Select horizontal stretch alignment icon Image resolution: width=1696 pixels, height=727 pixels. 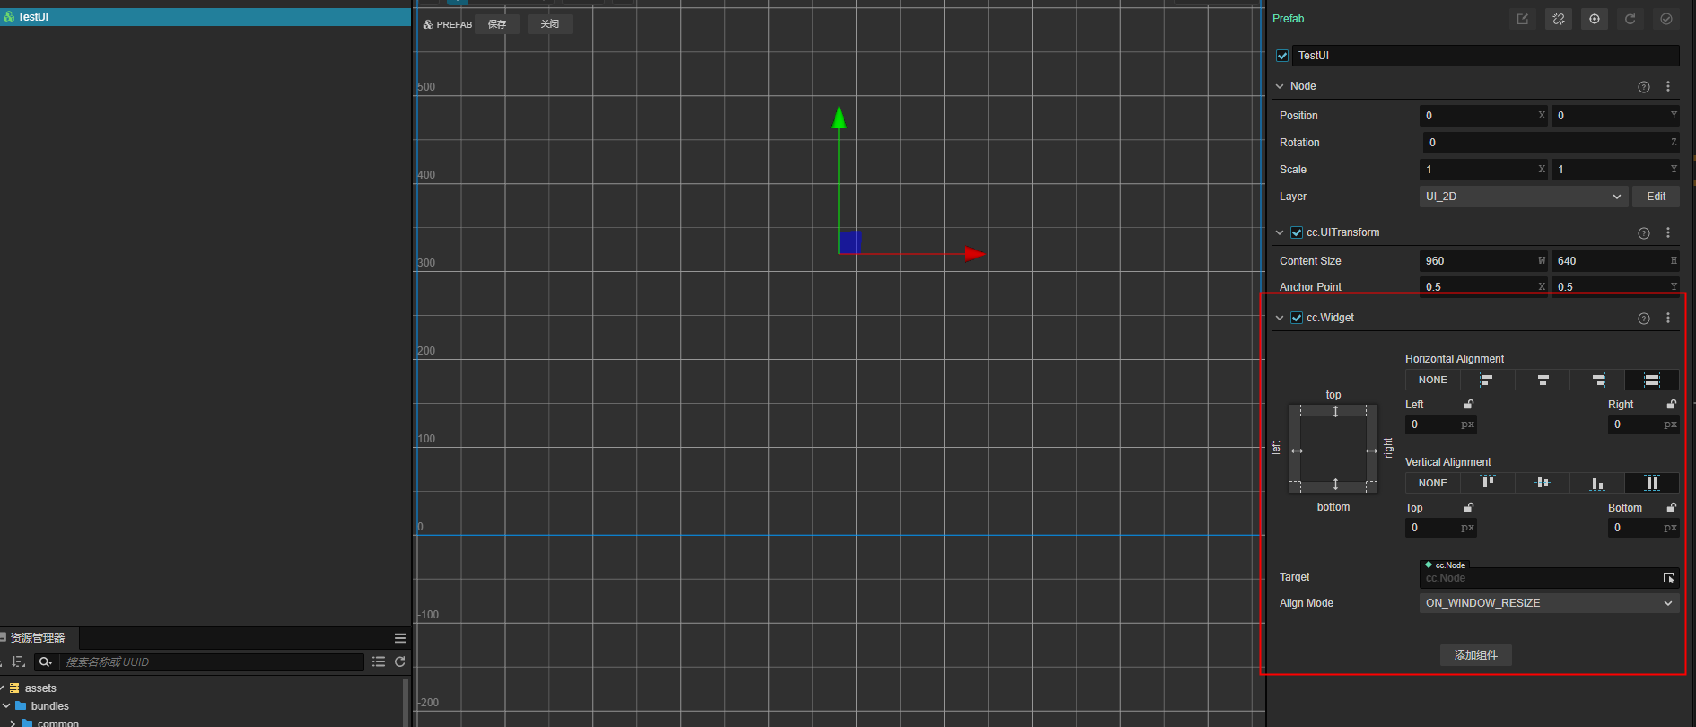click(1652, 380)
